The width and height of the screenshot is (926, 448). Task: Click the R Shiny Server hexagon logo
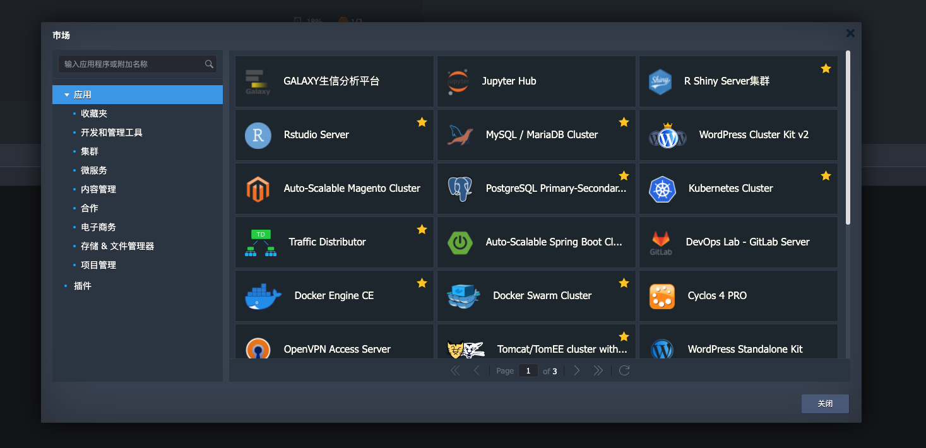(x=660, y=81)
